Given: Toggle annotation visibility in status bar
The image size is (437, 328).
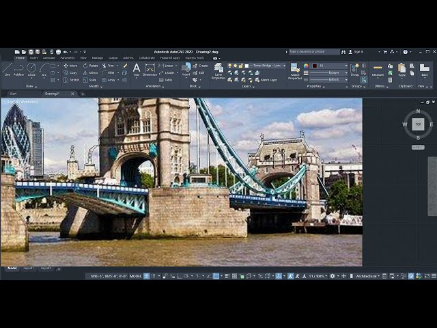Looking at the screenshot, I should pyautogui.click(x=290, y=276).
